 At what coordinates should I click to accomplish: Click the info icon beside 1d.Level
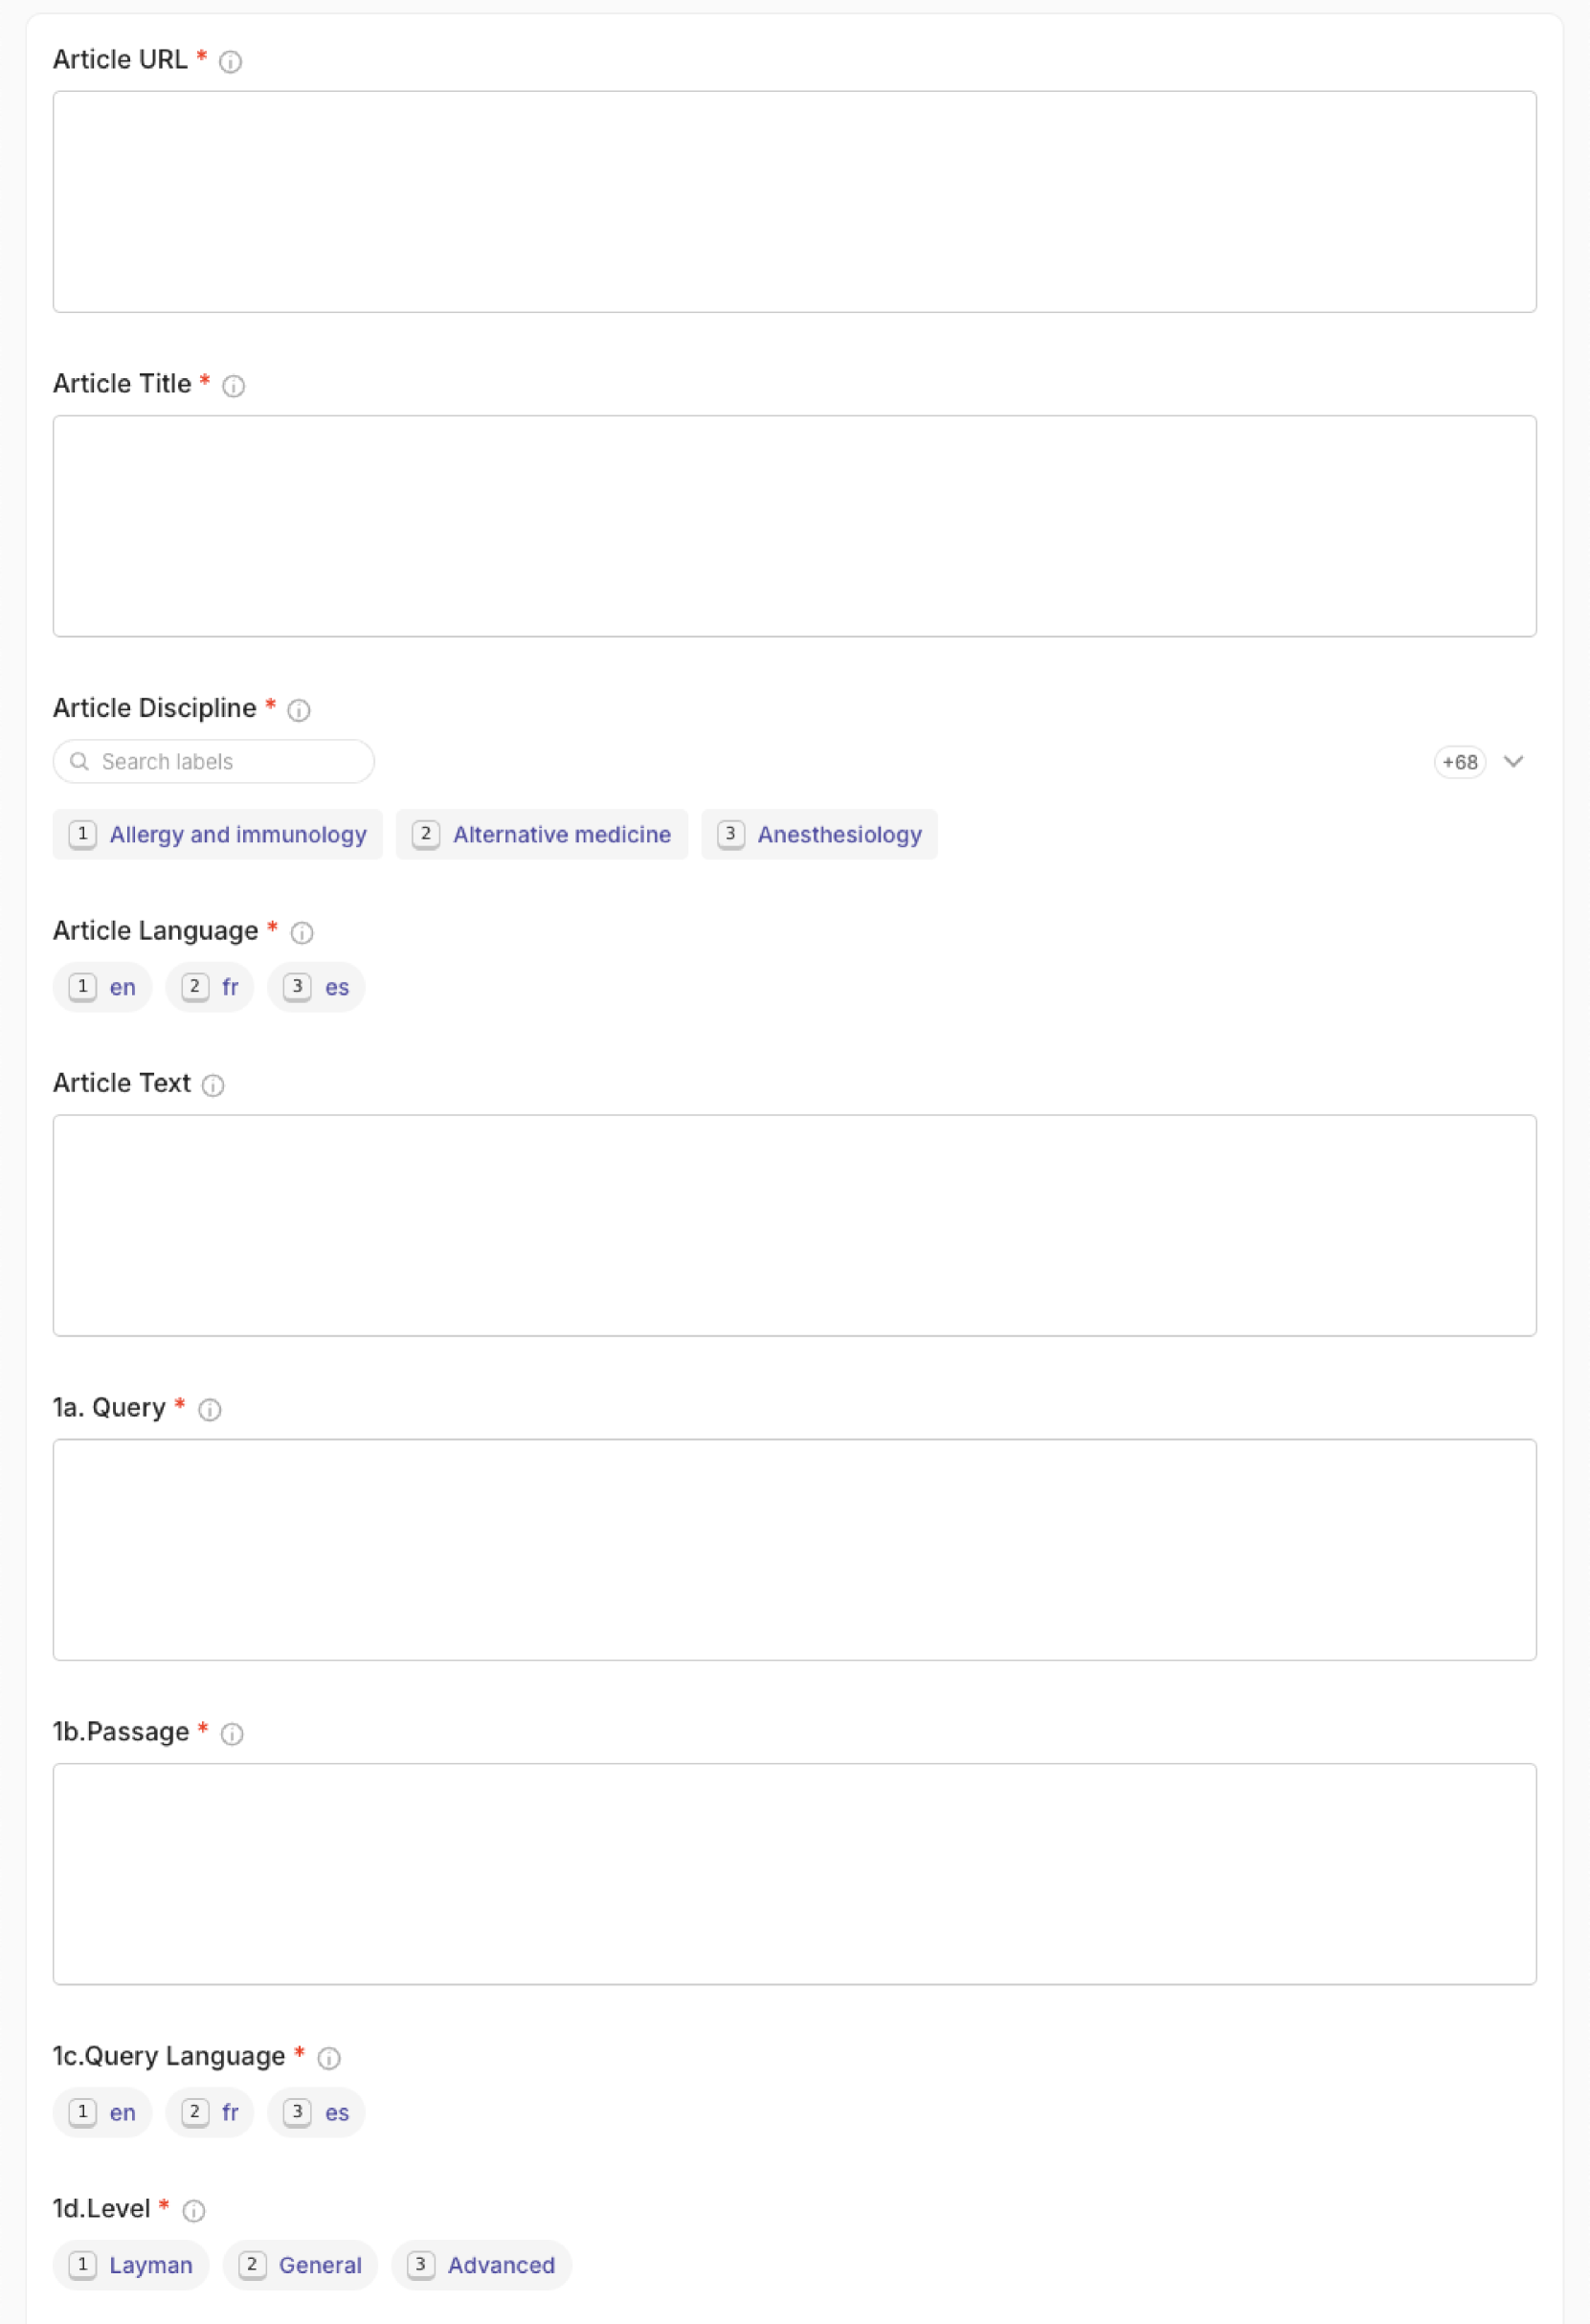[x=194, y=2210]
